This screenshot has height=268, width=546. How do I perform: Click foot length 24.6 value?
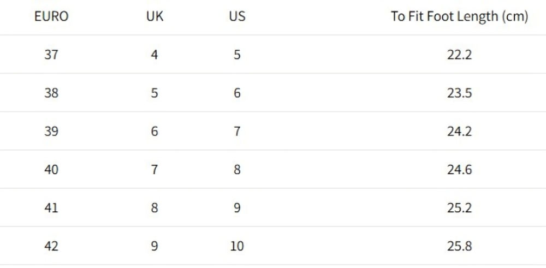point(459,170)
